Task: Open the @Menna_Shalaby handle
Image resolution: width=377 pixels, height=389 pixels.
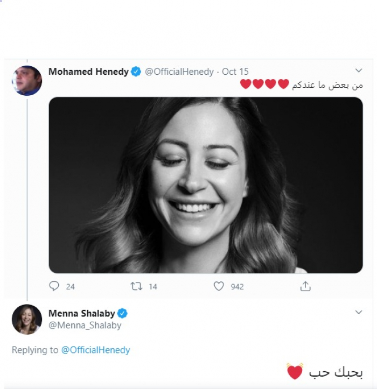Action: pyautogui.click(x=85, y=325)
